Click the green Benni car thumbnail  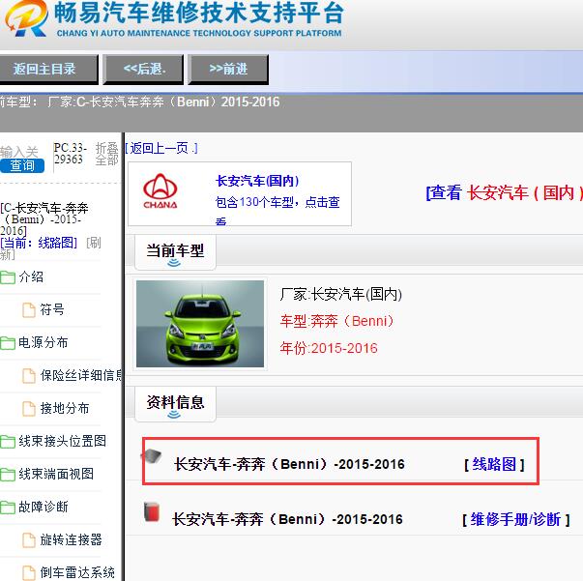(x=200, y=324)
